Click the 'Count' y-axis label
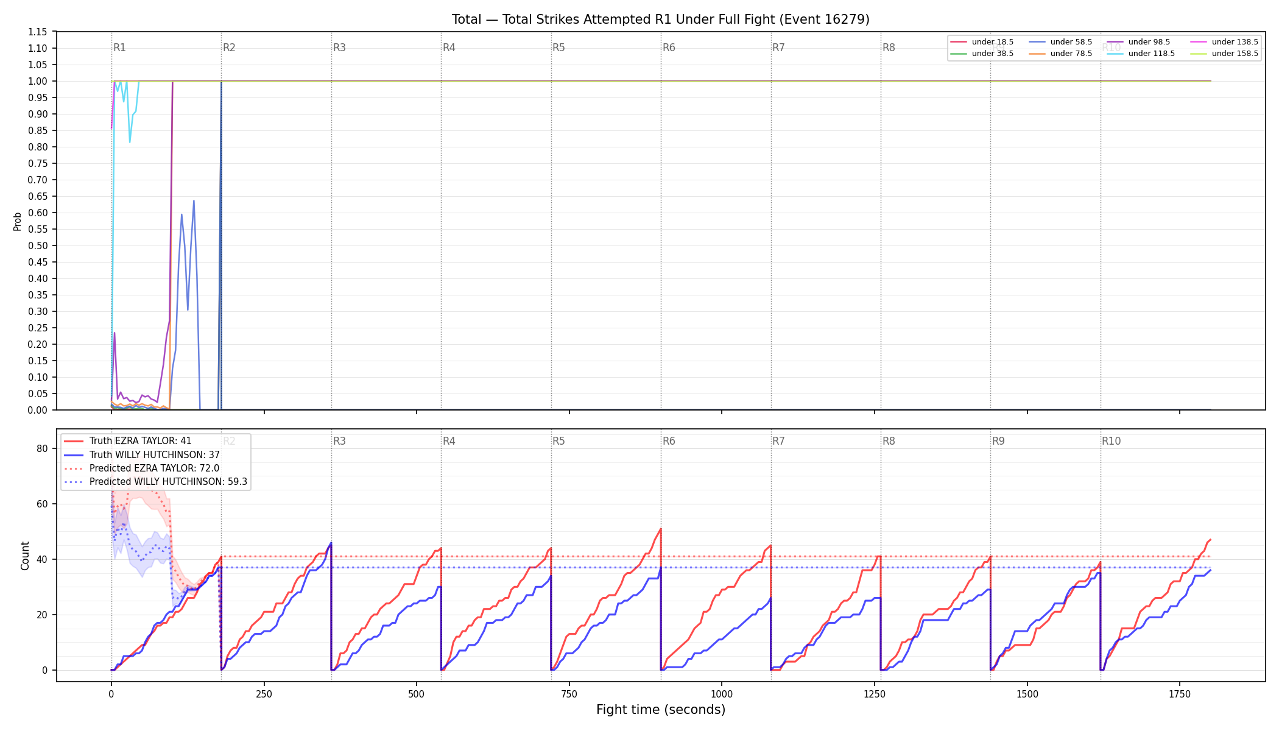Image resolution: width=1279 pixels, height=731 pixels. pos(25,556)
